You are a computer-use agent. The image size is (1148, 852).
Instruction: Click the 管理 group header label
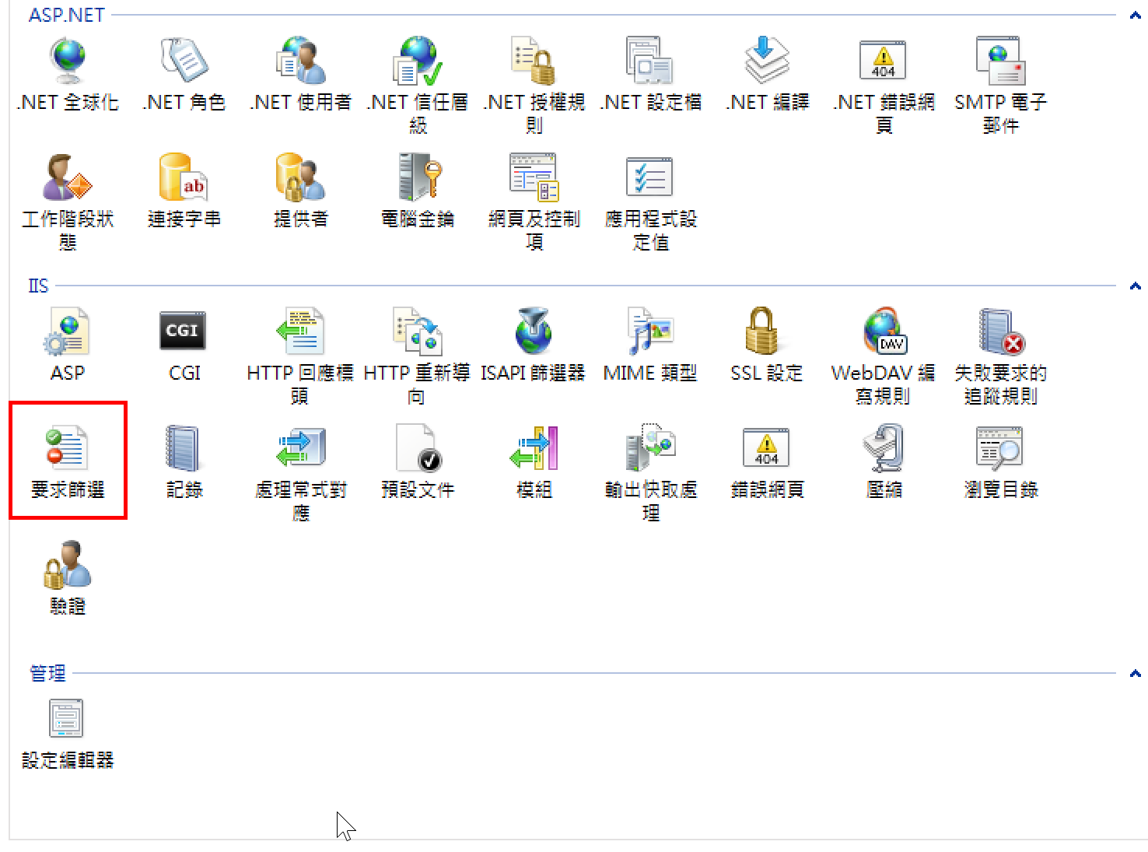click(x=47, y=673)
